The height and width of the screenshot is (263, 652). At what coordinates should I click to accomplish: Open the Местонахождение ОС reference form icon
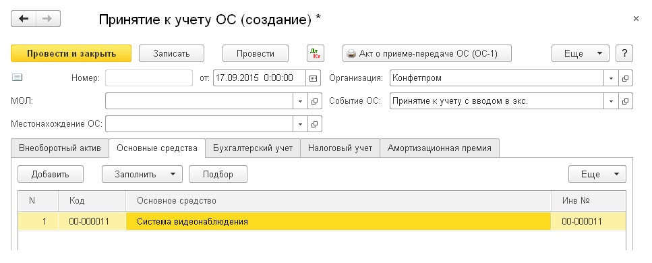tap(314, 124)
